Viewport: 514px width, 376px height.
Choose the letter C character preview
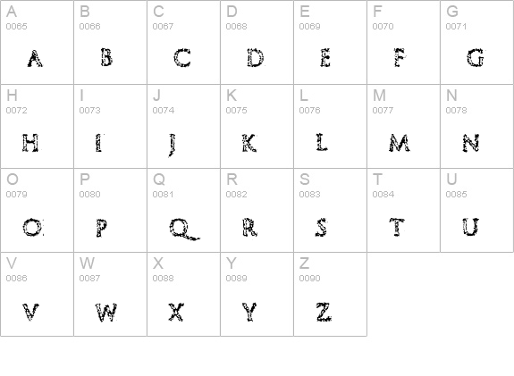pos(182,58)
